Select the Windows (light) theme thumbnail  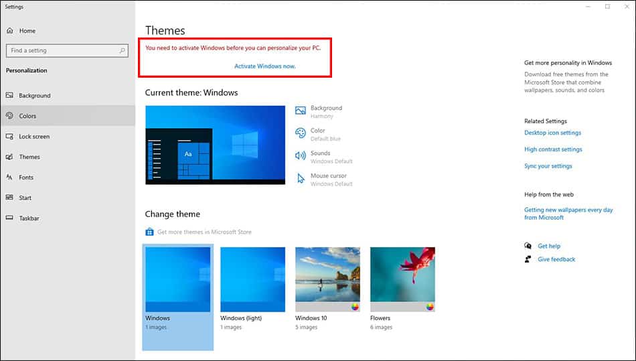coord(252,279)
